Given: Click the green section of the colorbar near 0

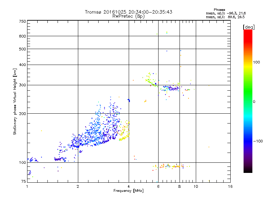Looking at the screenshot, I should (248, 97).
